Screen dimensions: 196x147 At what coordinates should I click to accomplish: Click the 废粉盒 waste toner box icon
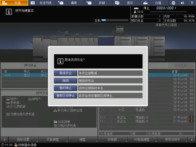click(8, 103)
